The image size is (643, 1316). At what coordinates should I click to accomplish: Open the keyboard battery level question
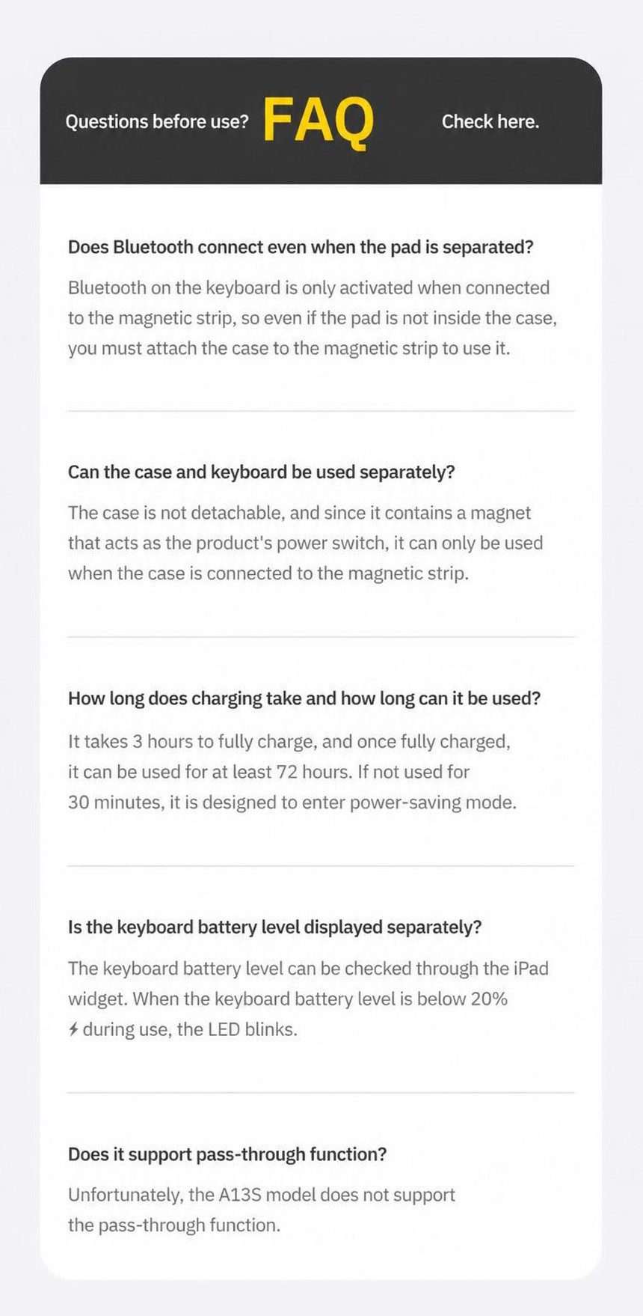274,927
